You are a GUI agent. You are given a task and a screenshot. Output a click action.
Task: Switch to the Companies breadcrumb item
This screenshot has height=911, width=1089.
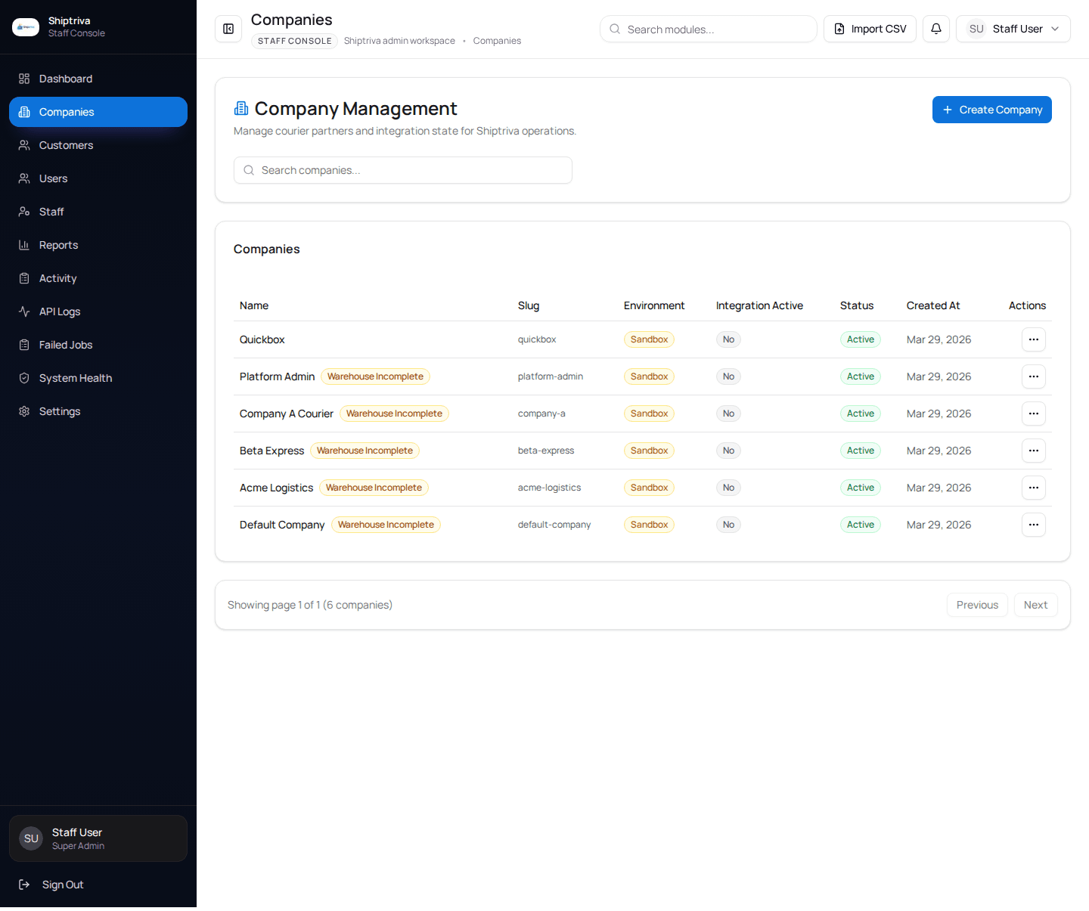(x=497, y=40)
